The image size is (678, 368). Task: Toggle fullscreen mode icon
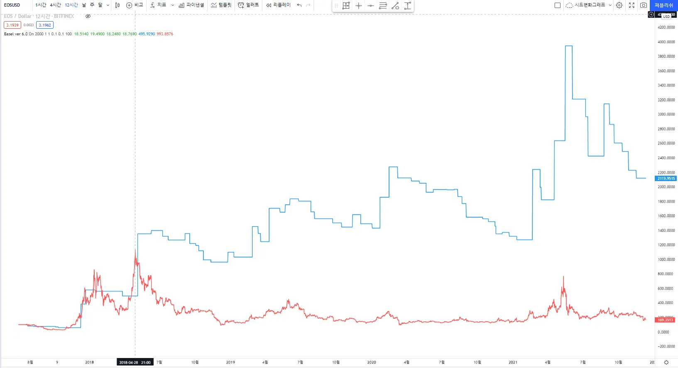click(631, 5)
